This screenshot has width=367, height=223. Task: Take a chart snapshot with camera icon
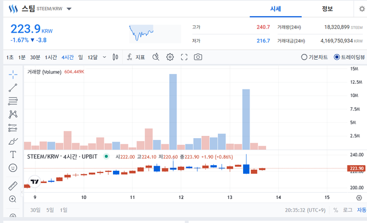click(x=198, y=57)
